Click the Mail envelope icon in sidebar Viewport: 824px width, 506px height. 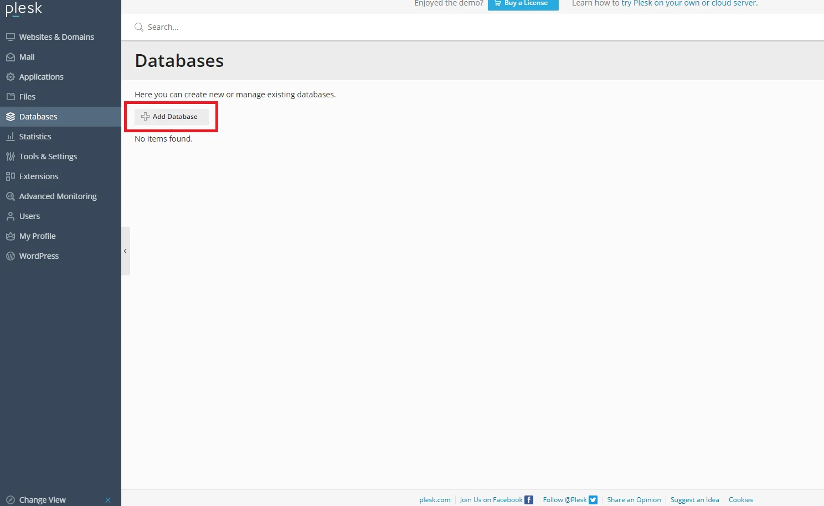point(11,57)
